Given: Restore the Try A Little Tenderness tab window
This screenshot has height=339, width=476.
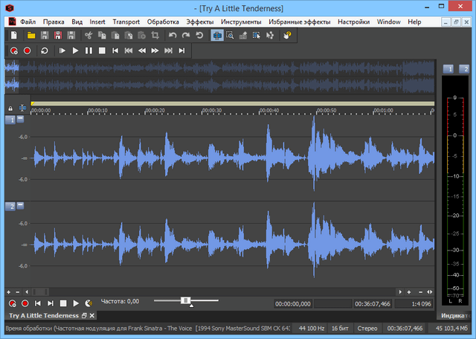Looking at the screenshot, I should click(x=84, y=316).
